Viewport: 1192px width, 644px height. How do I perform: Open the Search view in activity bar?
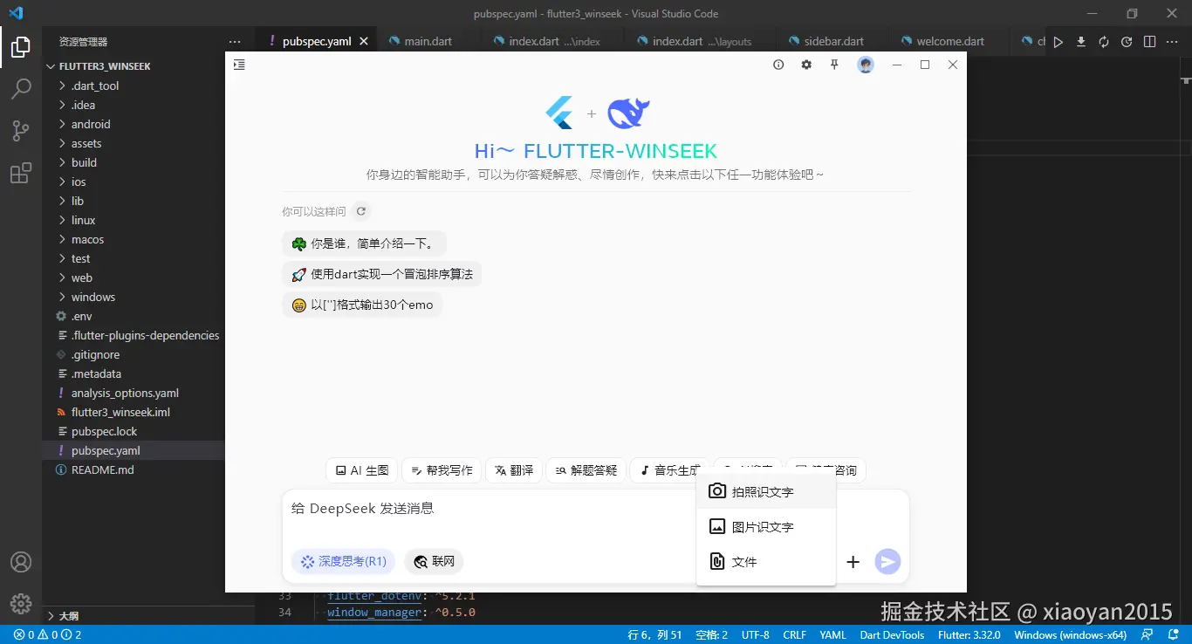coord(21,89)
